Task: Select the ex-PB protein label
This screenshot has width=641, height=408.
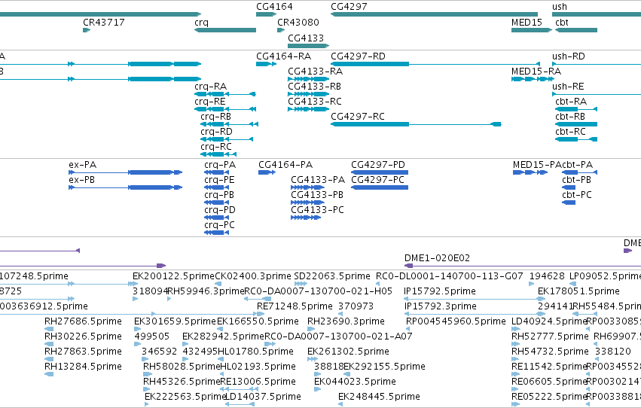Action: (82, 180)
